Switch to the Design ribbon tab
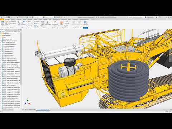Viewport: 172px width, 129px height. coord(13,19)
